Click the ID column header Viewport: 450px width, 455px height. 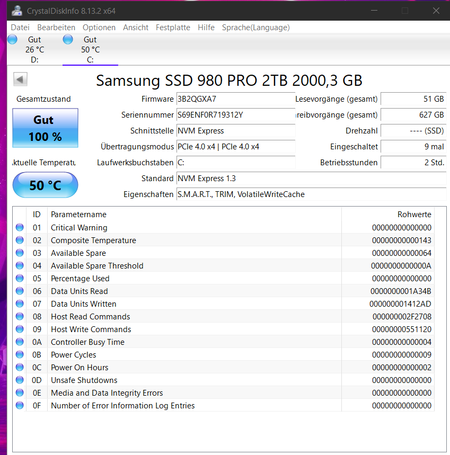pos(37,215)
